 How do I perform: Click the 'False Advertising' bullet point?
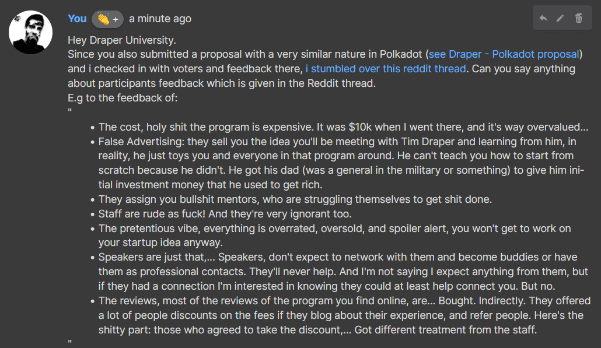(341, 163)
